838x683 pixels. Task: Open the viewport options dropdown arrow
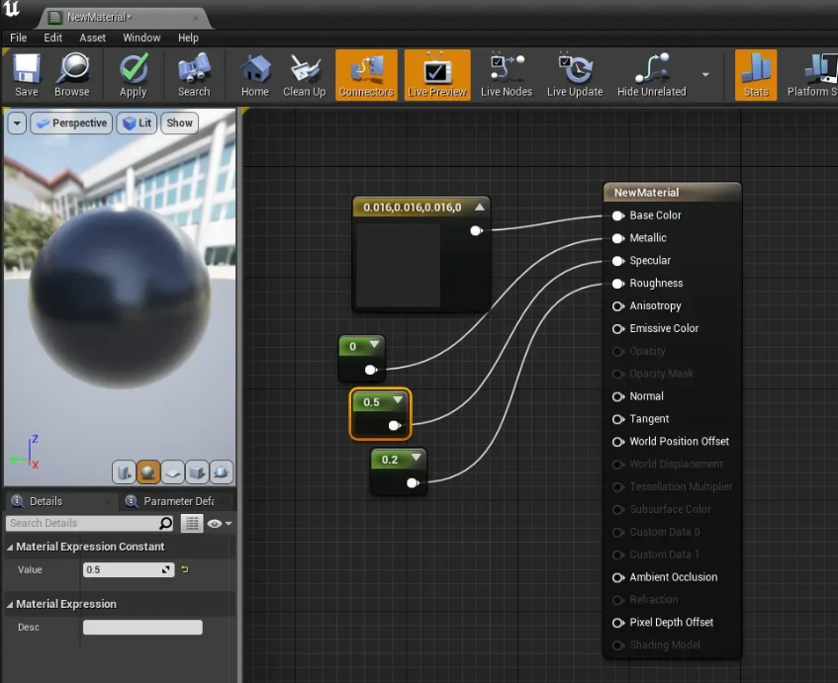[x=17, y=124]
